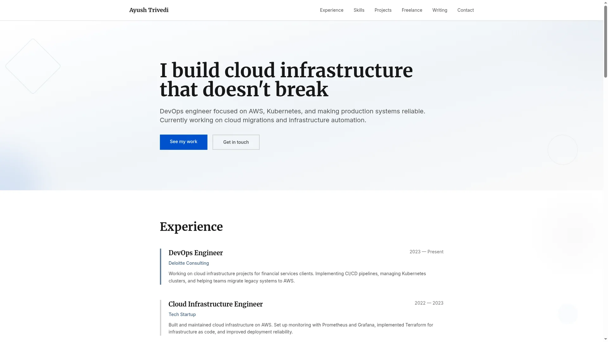The width and height of the screenshot is (608, 342).
Task: Click the Get in touch button
Action: [x=236, y=142]
